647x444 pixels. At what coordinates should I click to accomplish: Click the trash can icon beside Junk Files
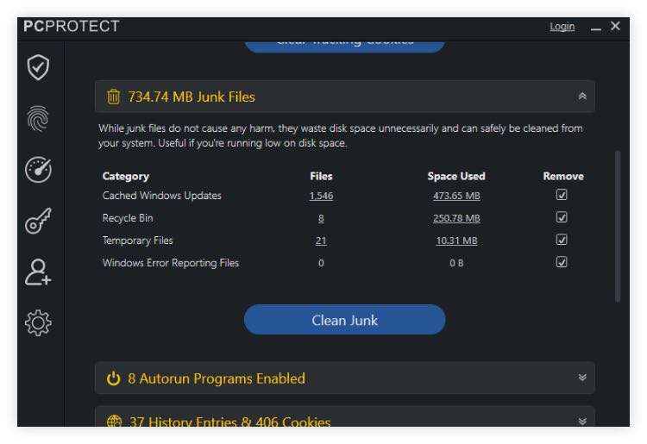click(114, 97)
